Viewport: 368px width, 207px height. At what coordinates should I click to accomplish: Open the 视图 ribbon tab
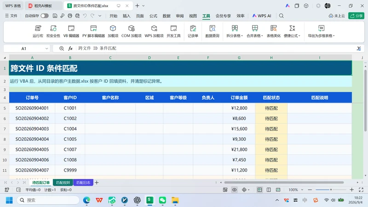[193, 16]
